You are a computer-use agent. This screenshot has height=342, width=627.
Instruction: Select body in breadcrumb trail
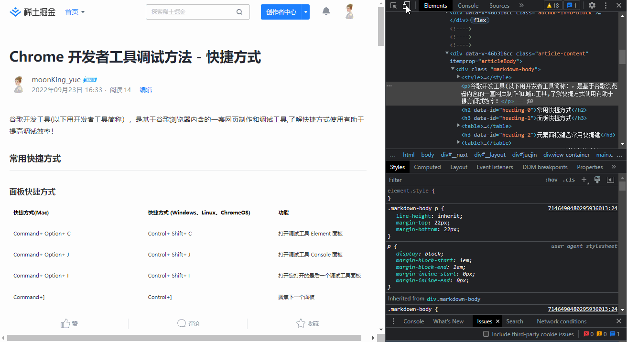pos(428,155)
